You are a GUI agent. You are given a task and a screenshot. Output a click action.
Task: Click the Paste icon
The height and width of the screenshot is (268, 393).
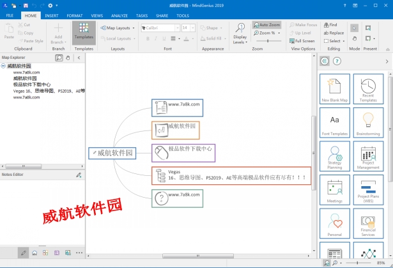(9, 31)
